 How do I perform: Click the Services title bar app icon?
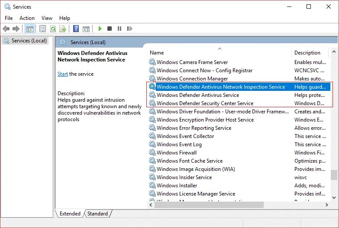coord(7,6)
